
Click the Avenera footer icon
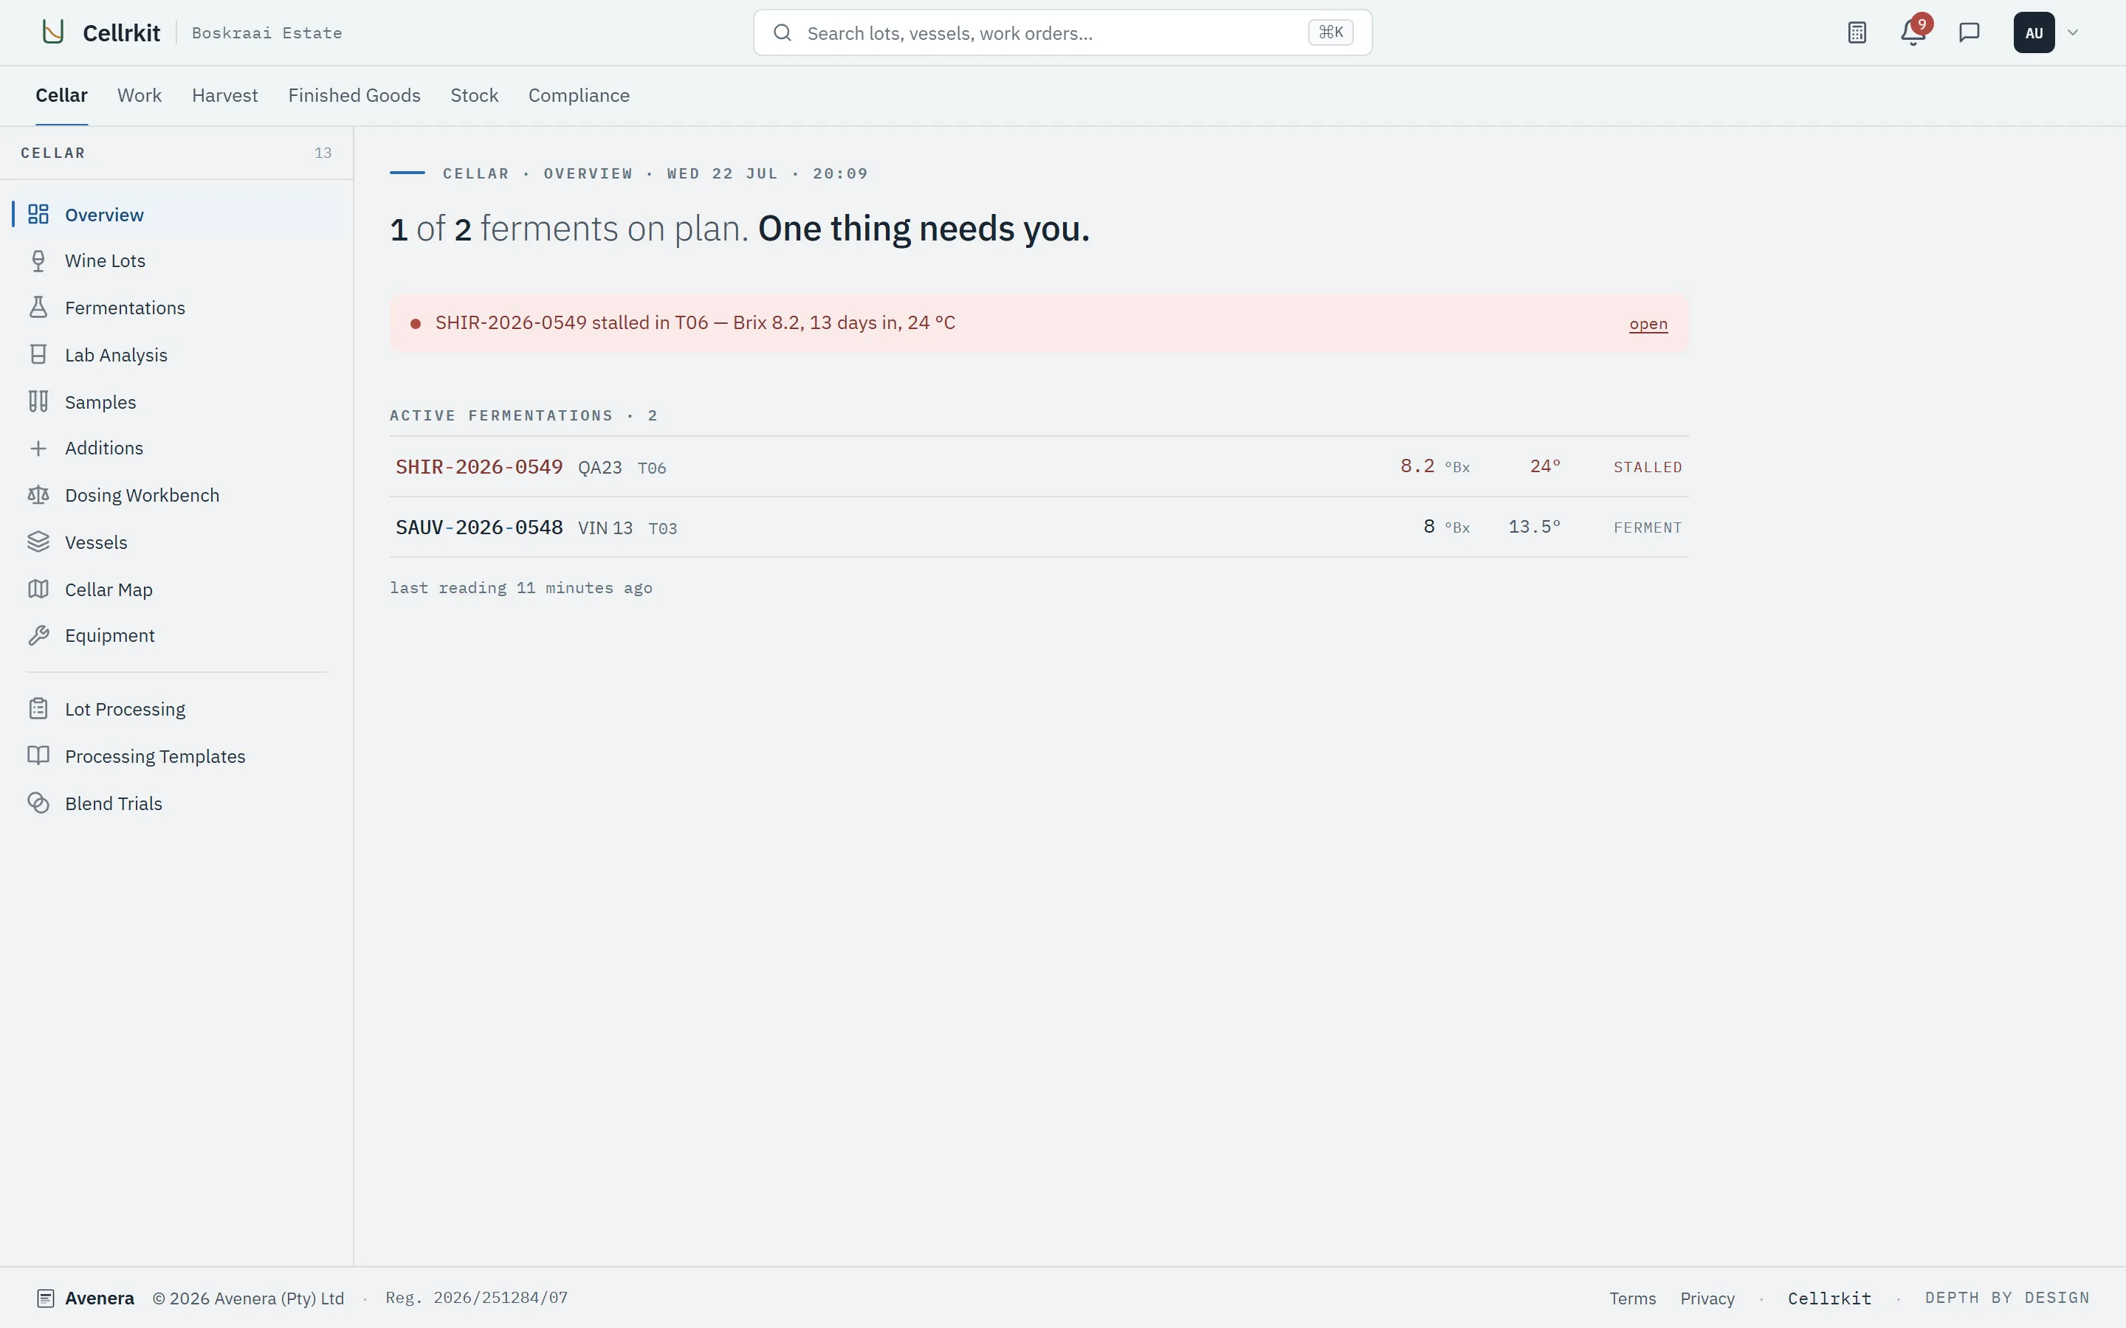[x=46, y=1298]
